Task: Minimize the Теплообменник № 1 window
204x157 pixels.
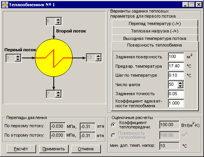Action: pos(185,5)
